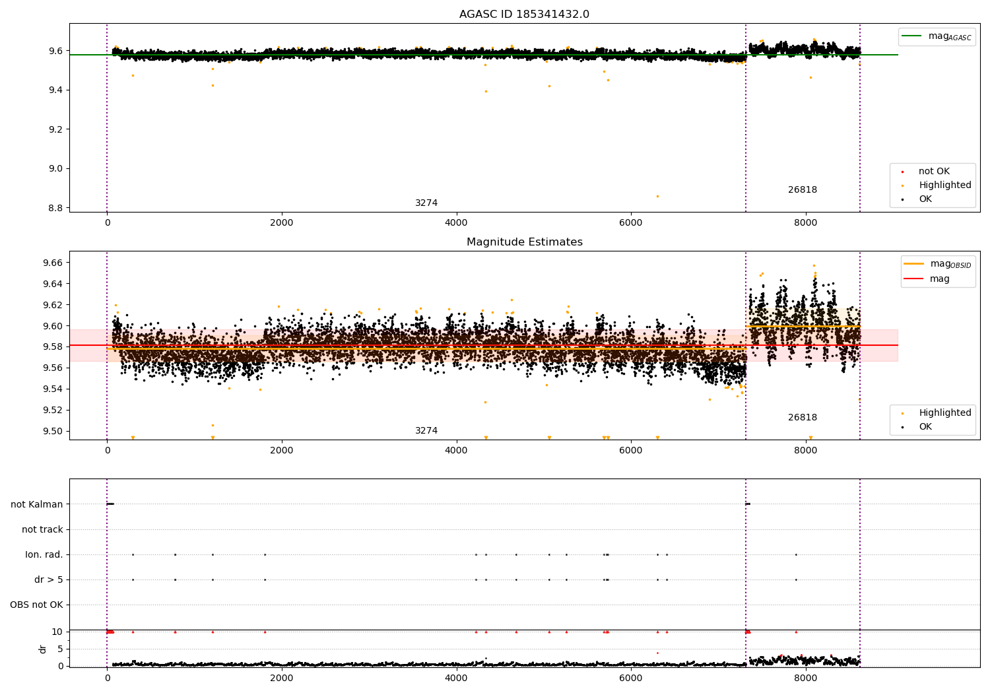Click the 'mag' label in Magnitude Estimates legend
The width and height of the screenshot is (990, 693).
click(x=940, y=279)
